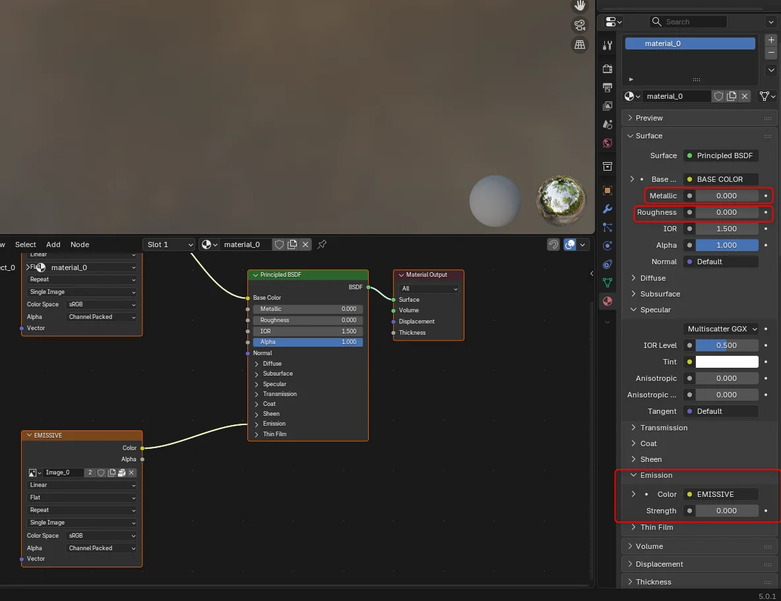This screenshot has width=781, height=601.
Task: Open the Output properties printer tab
Action: tap(608, 87)
